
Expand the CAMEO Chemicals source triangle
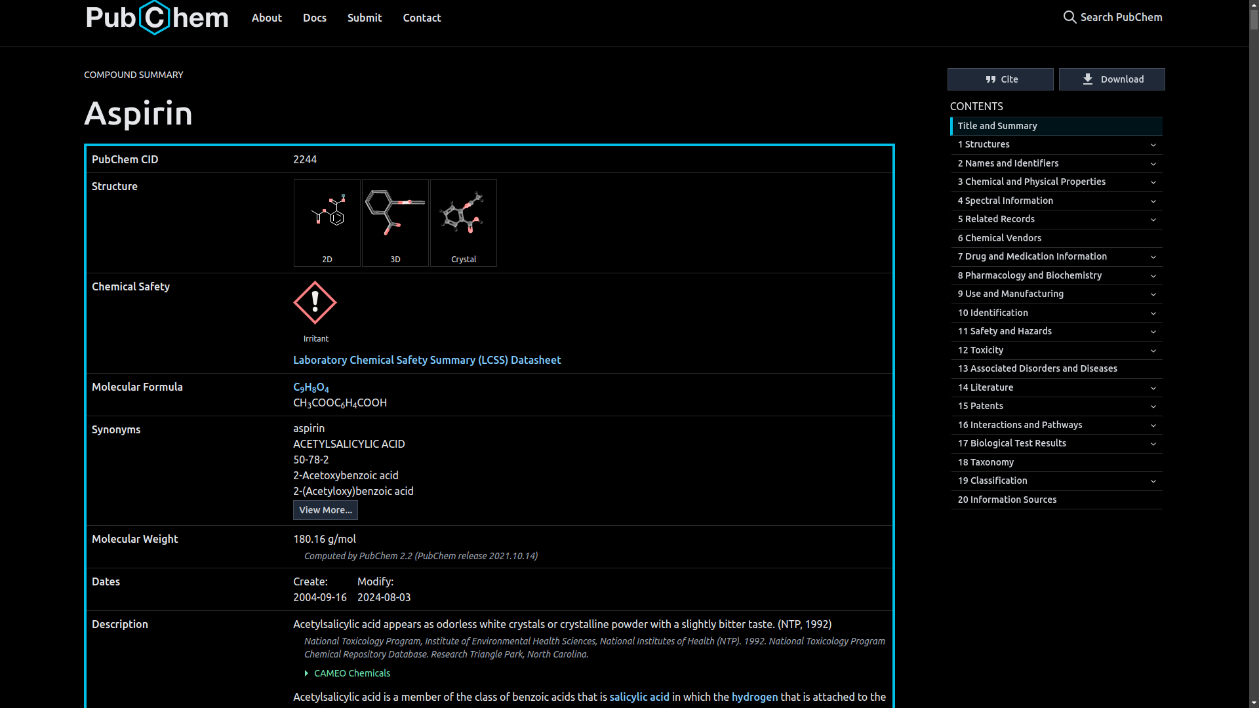306,673
